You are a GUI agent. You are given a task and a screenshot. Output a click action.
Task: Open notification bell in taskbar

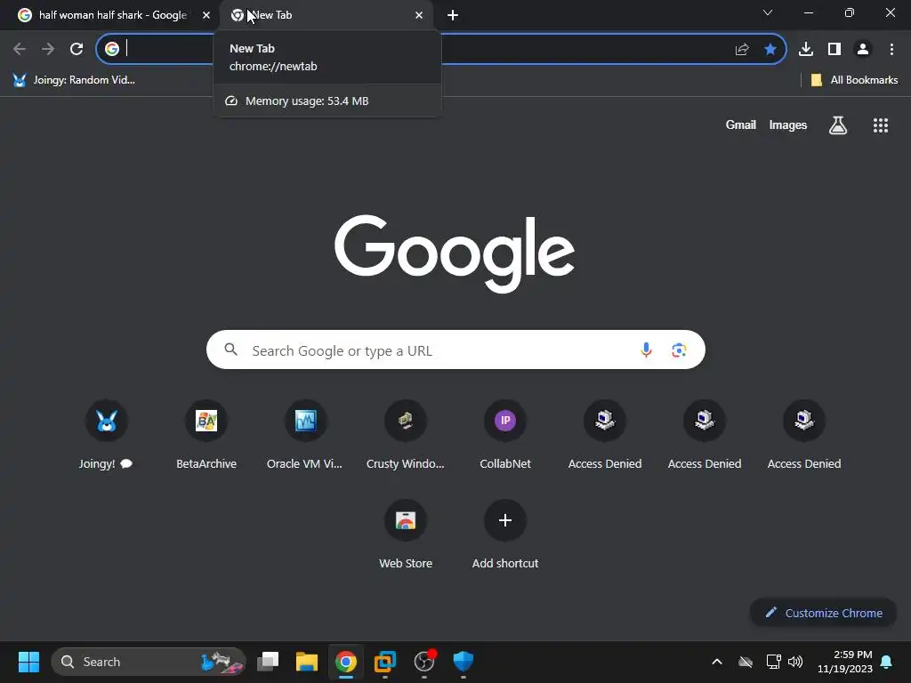click(887, 662)
